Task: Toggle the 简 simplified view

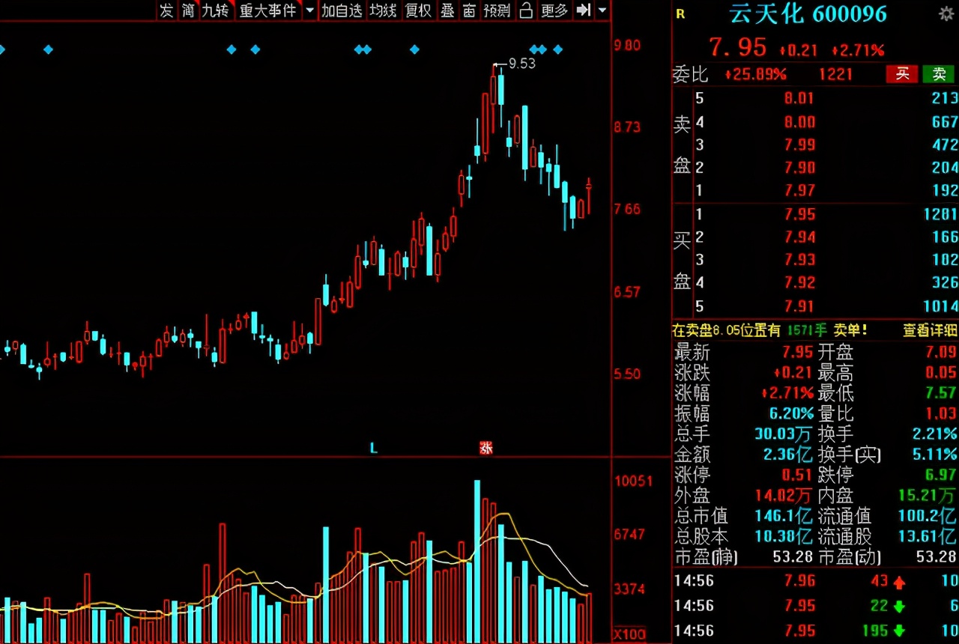Action: tap(188, 10)
